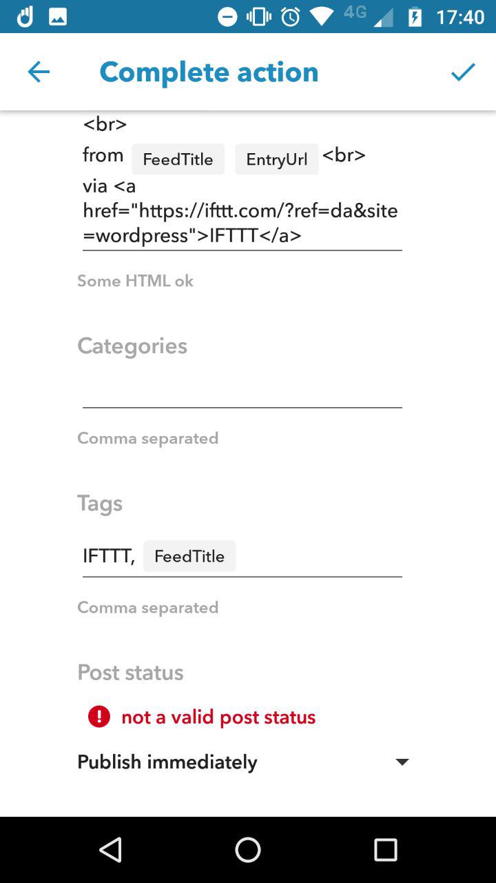Tap the not a valid post status message
The image size is (496, 883).
point(218,717)
